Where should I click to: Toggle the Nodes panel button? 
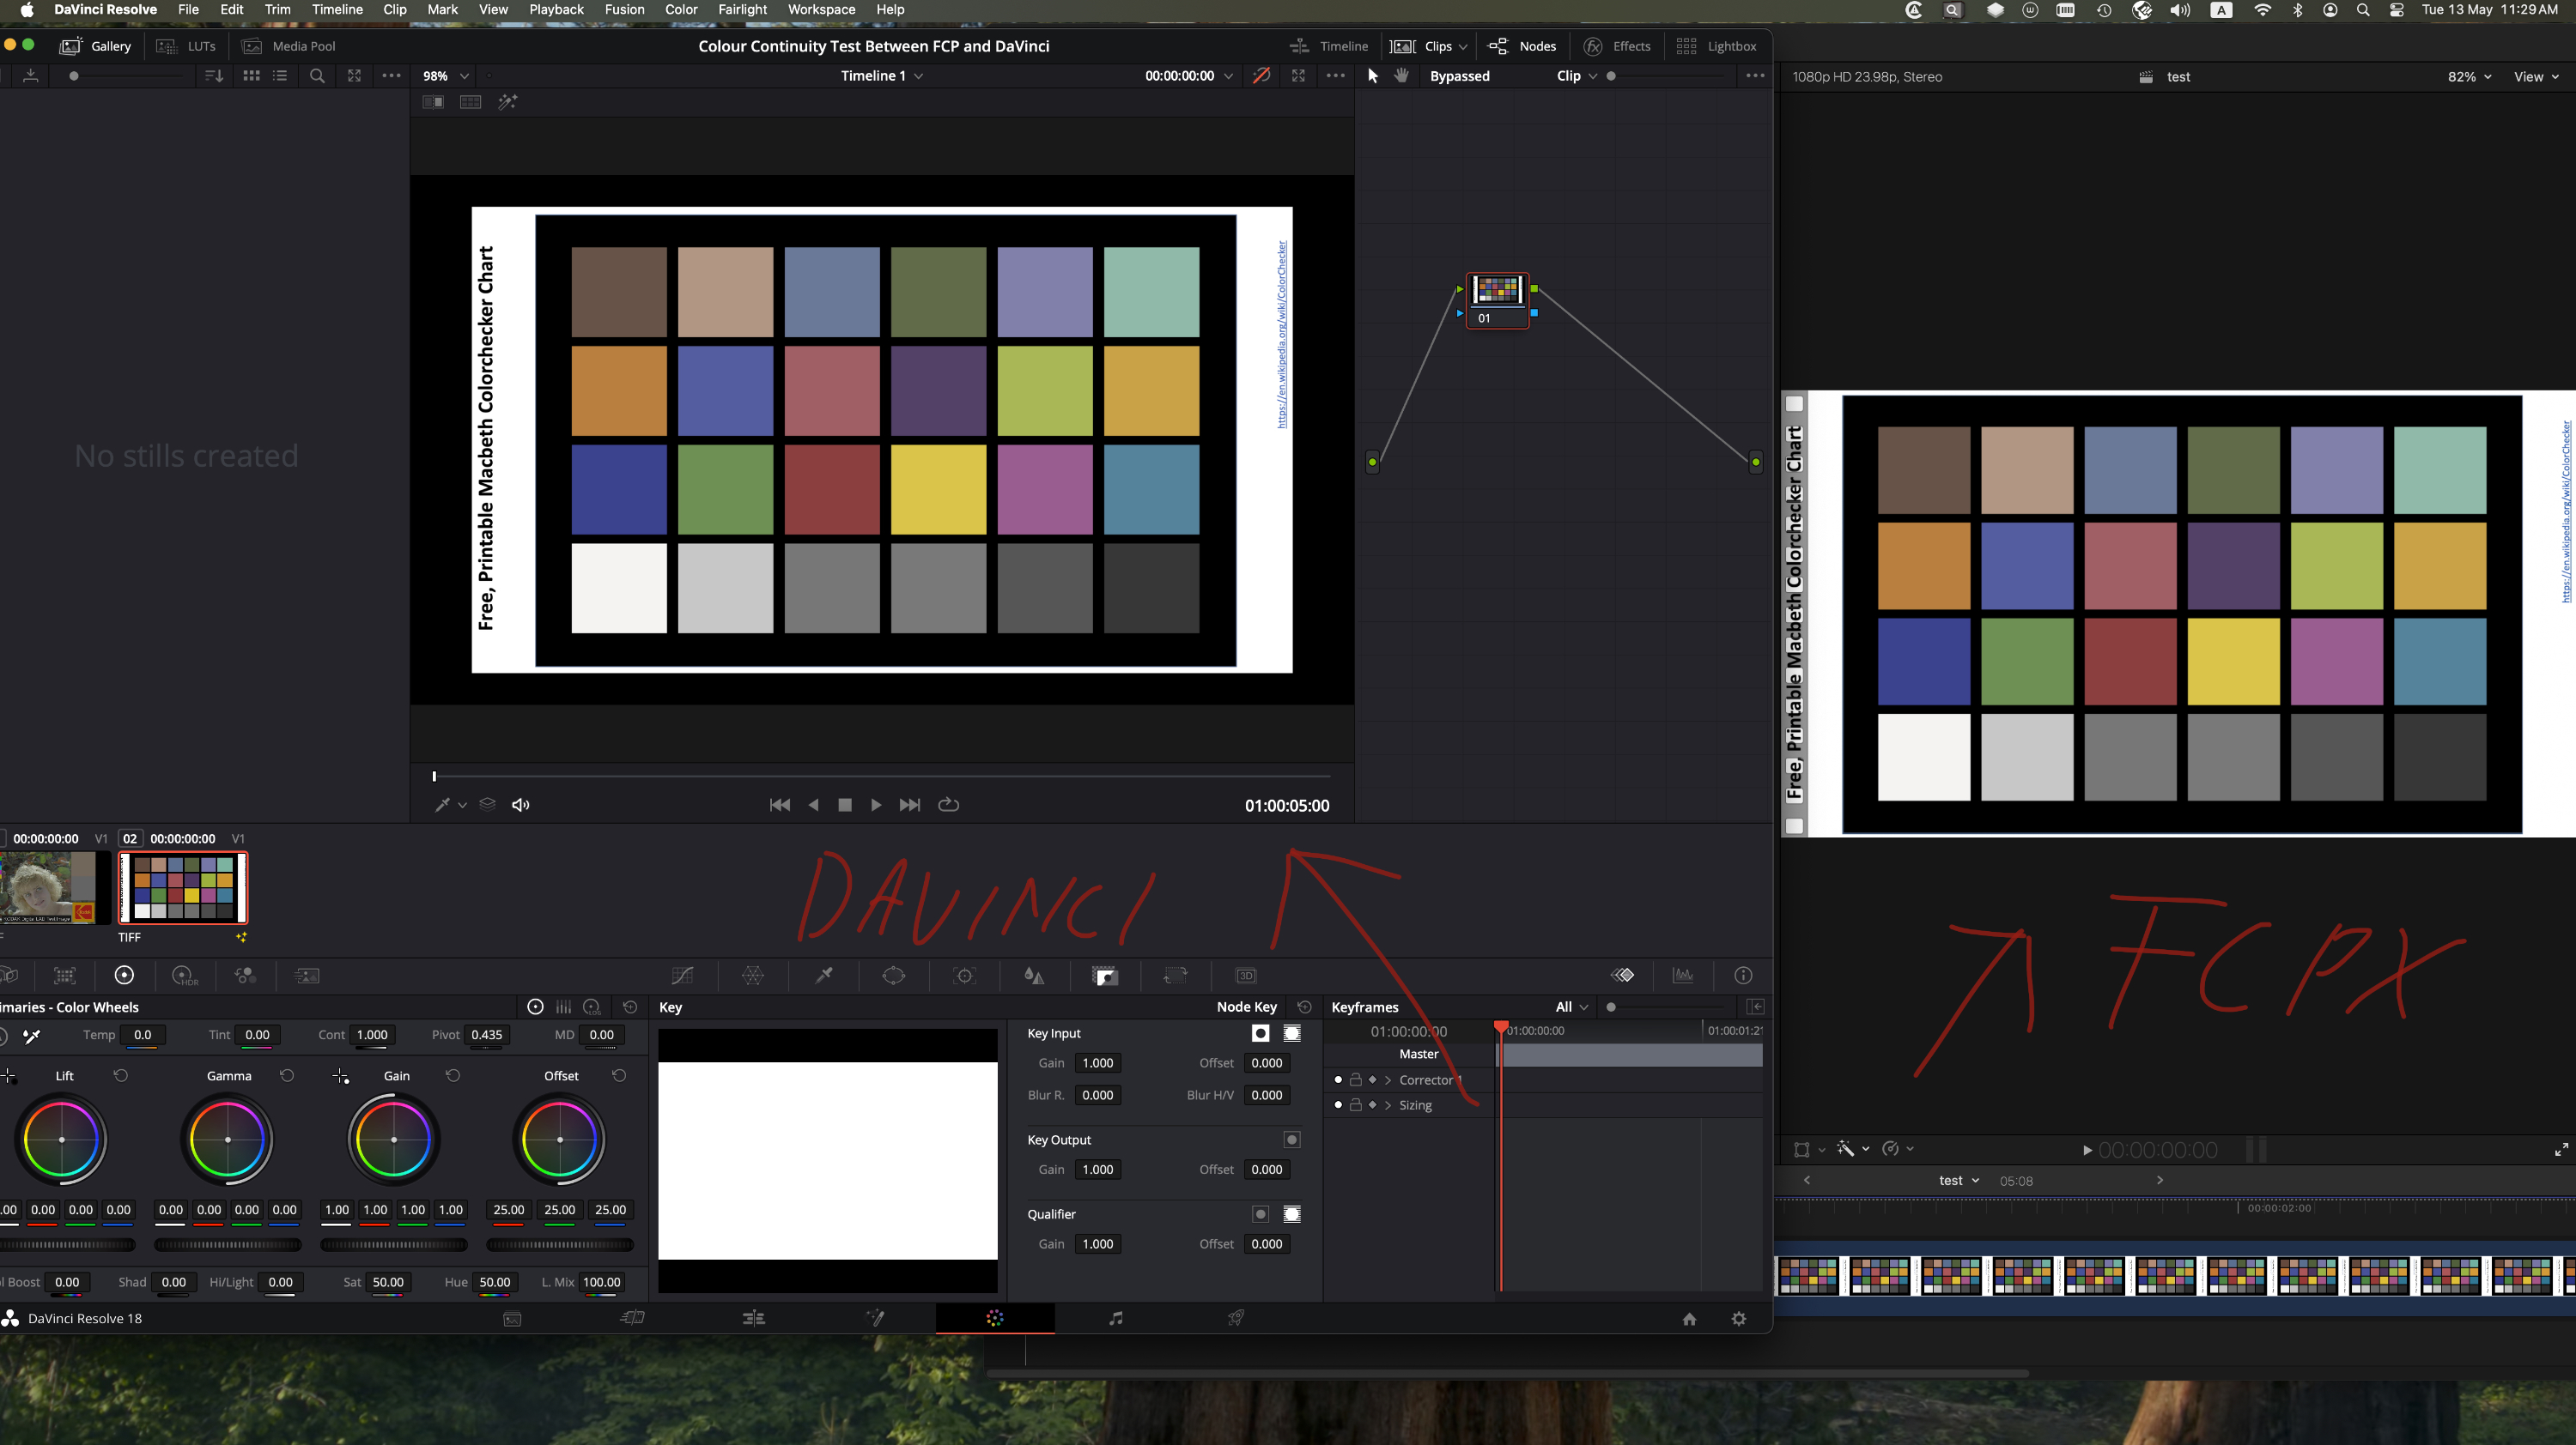(x=1522, y=47)
